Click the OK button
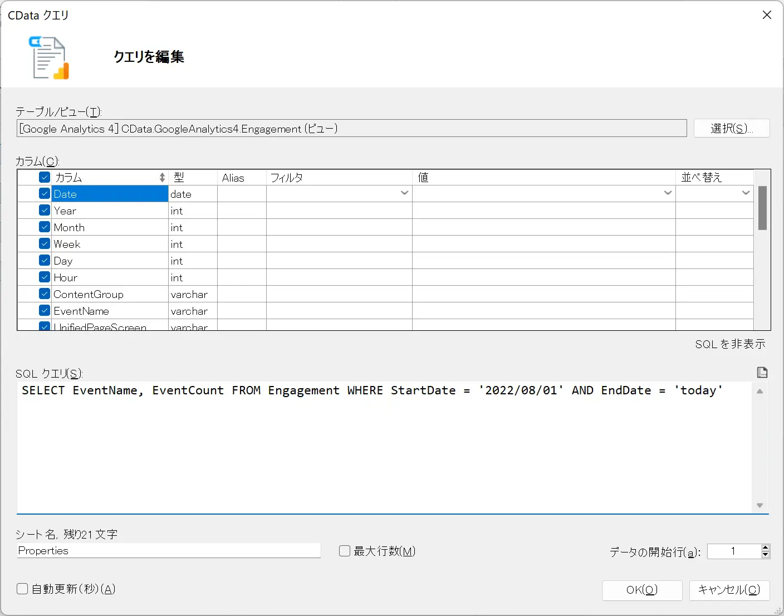The width and height of the screenshot is (784, 616). [642, 590]
